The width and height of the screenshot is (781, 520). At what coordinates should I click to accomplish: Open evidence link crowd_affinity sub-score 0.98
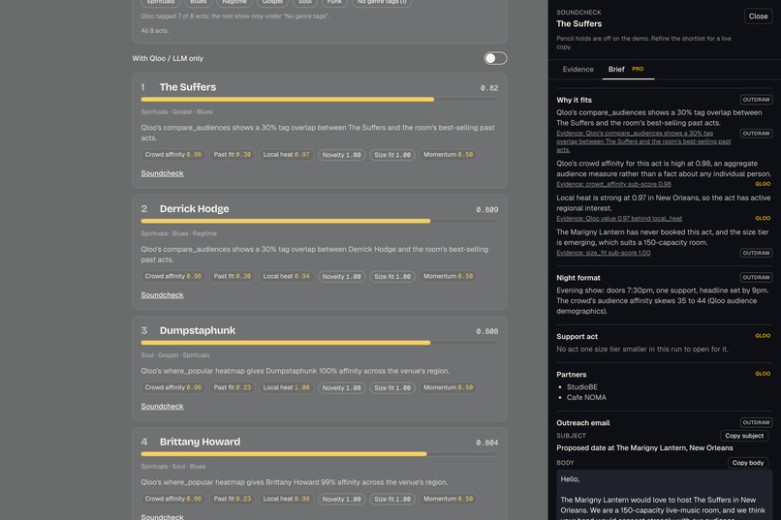pos(613,184)
